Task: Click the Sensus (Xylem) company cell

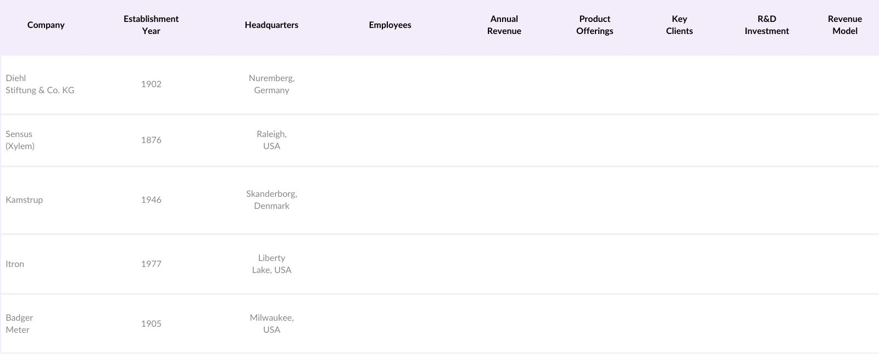Action: 20,140
